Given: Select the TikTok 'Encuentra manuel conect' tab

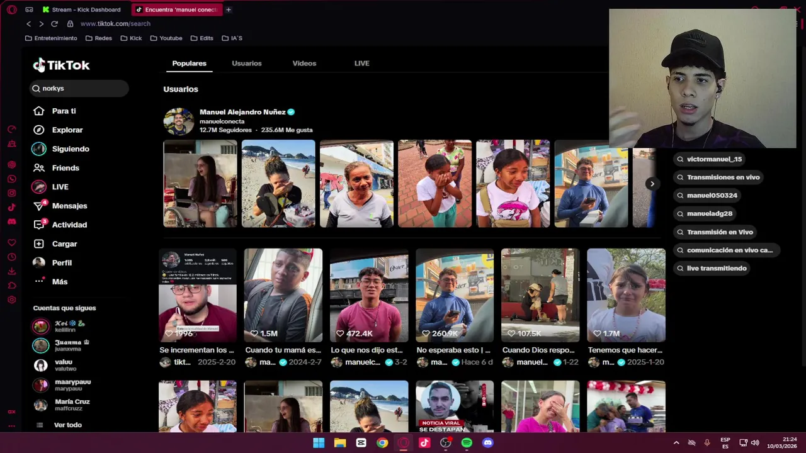Looking at the screenshot, I should 177,9.
